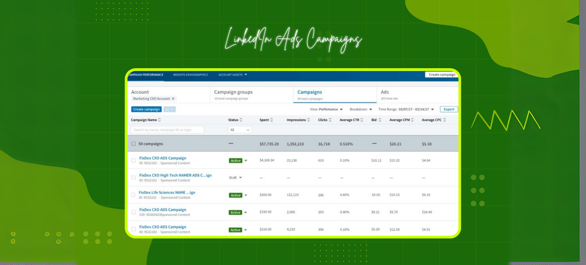Open FixDex CXO ADS Campaign with $4,169.34 spent
The width and height of the screenshot is (586, 265).
pos(163,158)
